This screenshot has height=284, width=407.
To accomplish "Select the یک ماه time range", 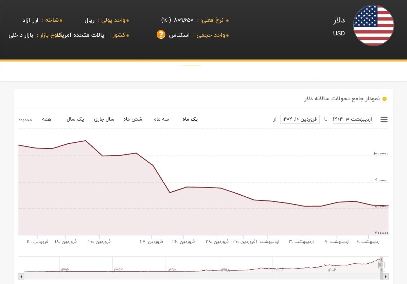I will coord(190,119).
